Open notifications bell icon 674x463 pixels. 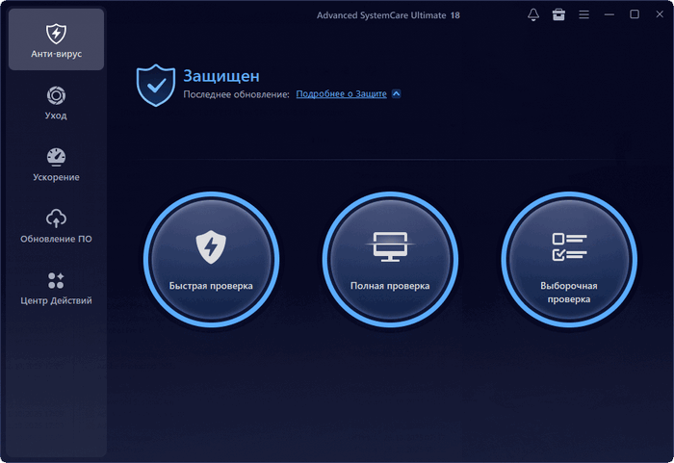click(533, 14)
